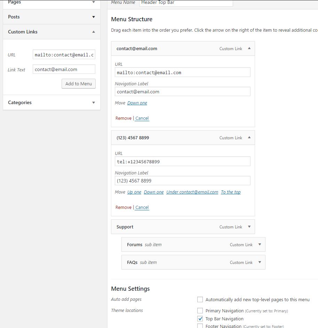The height and width of the screenshot is (328, 318).
Task: Click Down one link under contact@email.com item
Action: tap(137, 103)
